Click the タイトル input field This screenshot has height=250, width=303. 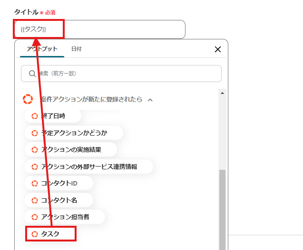[100, 29]
